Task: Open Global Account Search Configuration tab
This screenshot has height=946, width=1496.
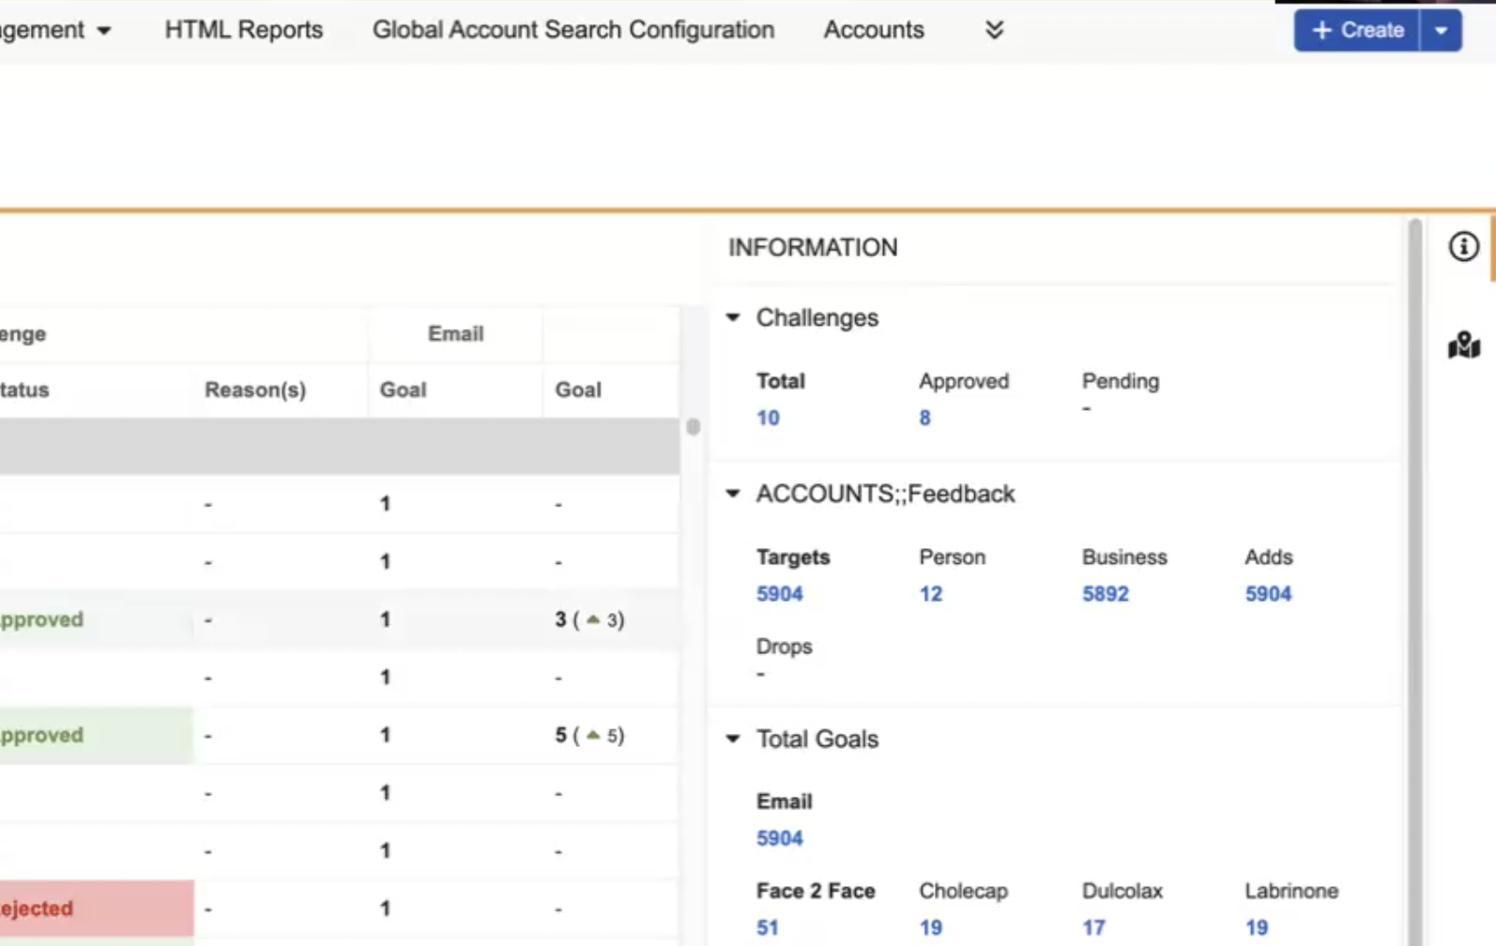Action: coord(572,30)
